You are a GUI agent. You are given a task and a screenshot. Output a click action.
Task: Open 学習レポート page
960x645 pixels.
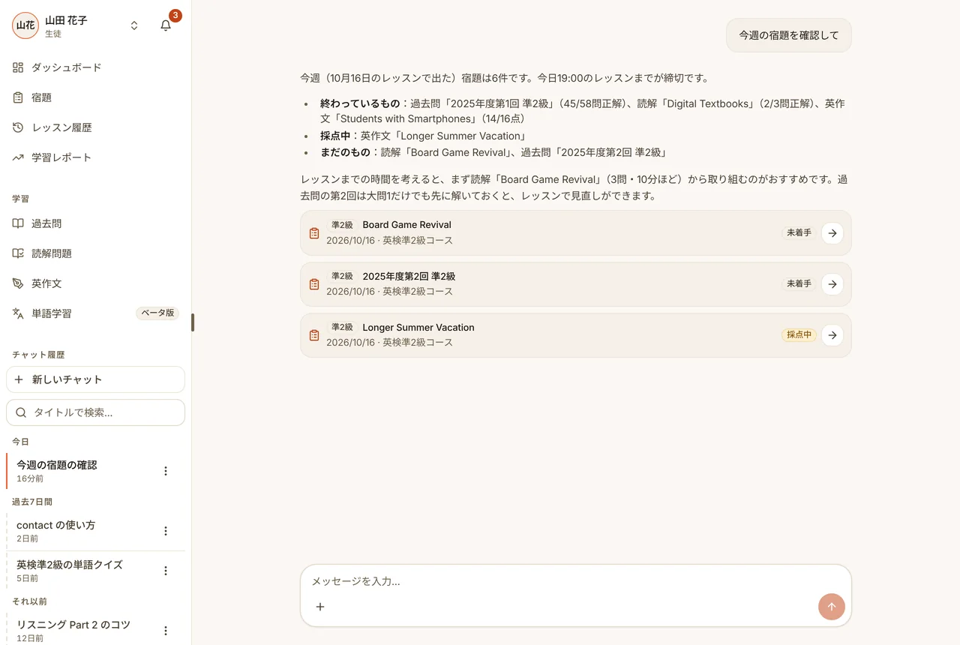95,157
